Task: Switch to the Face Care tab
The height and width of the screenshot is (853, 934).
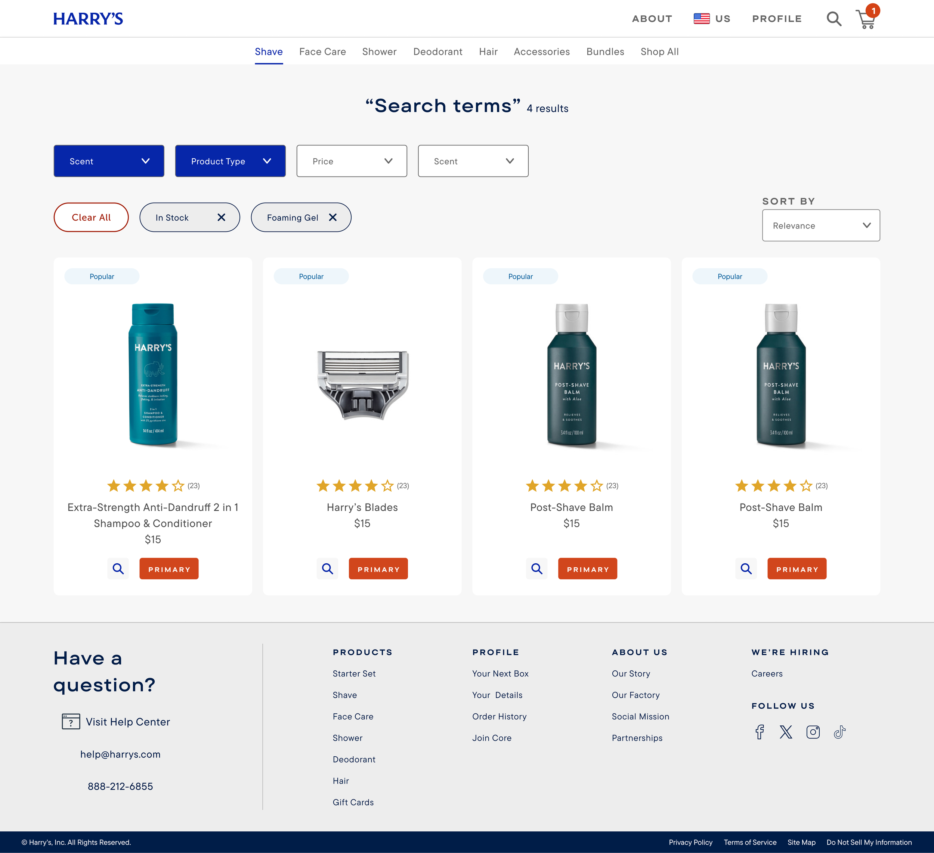Action: point(322,52)
